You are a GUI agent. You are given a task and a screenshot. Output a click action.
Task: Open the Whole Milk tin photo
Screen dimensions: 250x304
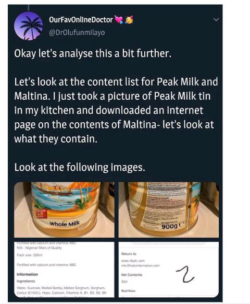click(x=64, y=210)
